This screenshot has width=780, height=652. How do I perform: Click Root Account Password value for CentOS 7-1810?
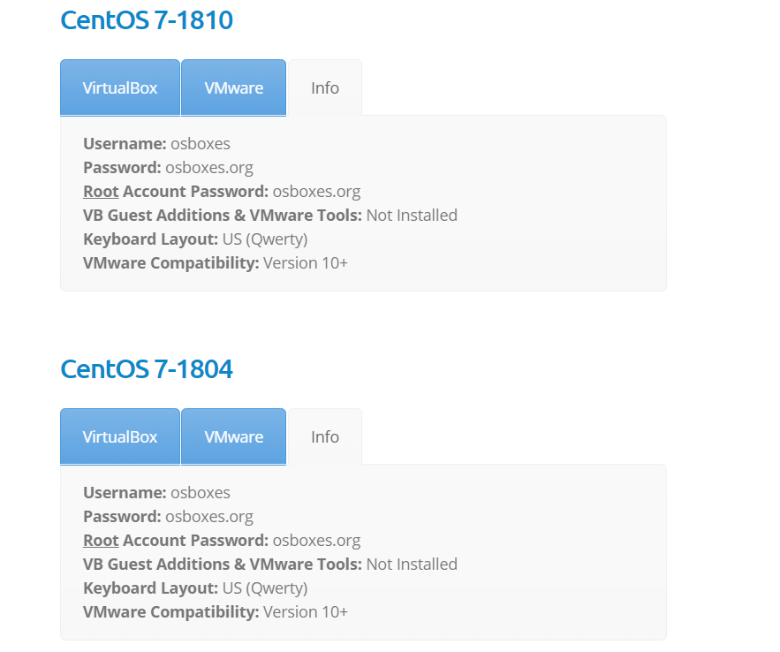(x=316, y=191)
